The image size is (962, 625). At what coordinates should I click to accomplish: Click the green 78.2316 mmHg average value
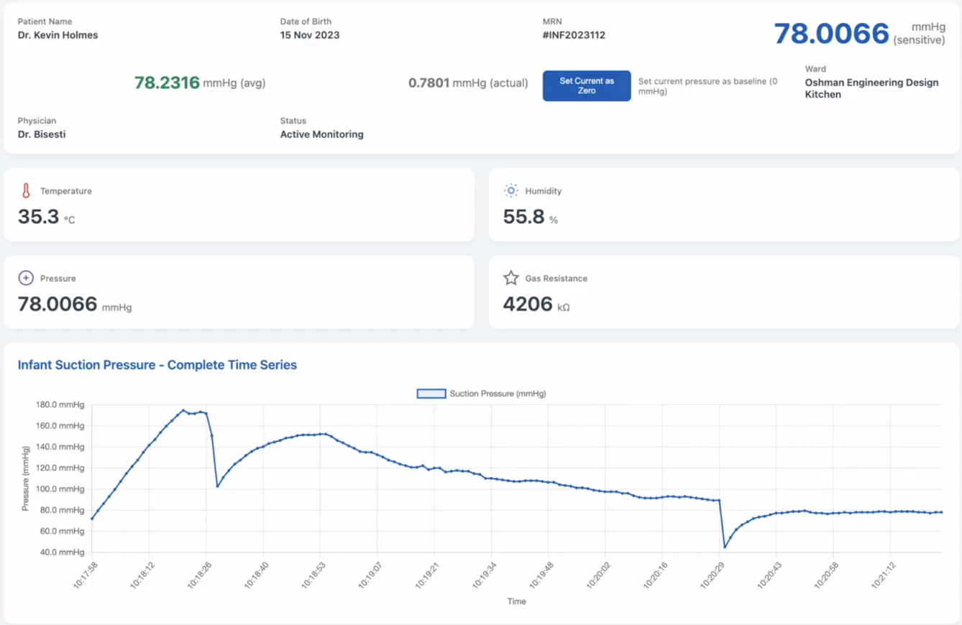(x=166, y=83)
